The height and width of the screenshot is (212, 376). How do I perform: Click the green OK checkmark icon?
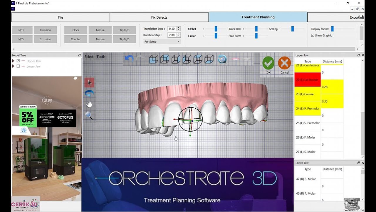click(268, 63)
